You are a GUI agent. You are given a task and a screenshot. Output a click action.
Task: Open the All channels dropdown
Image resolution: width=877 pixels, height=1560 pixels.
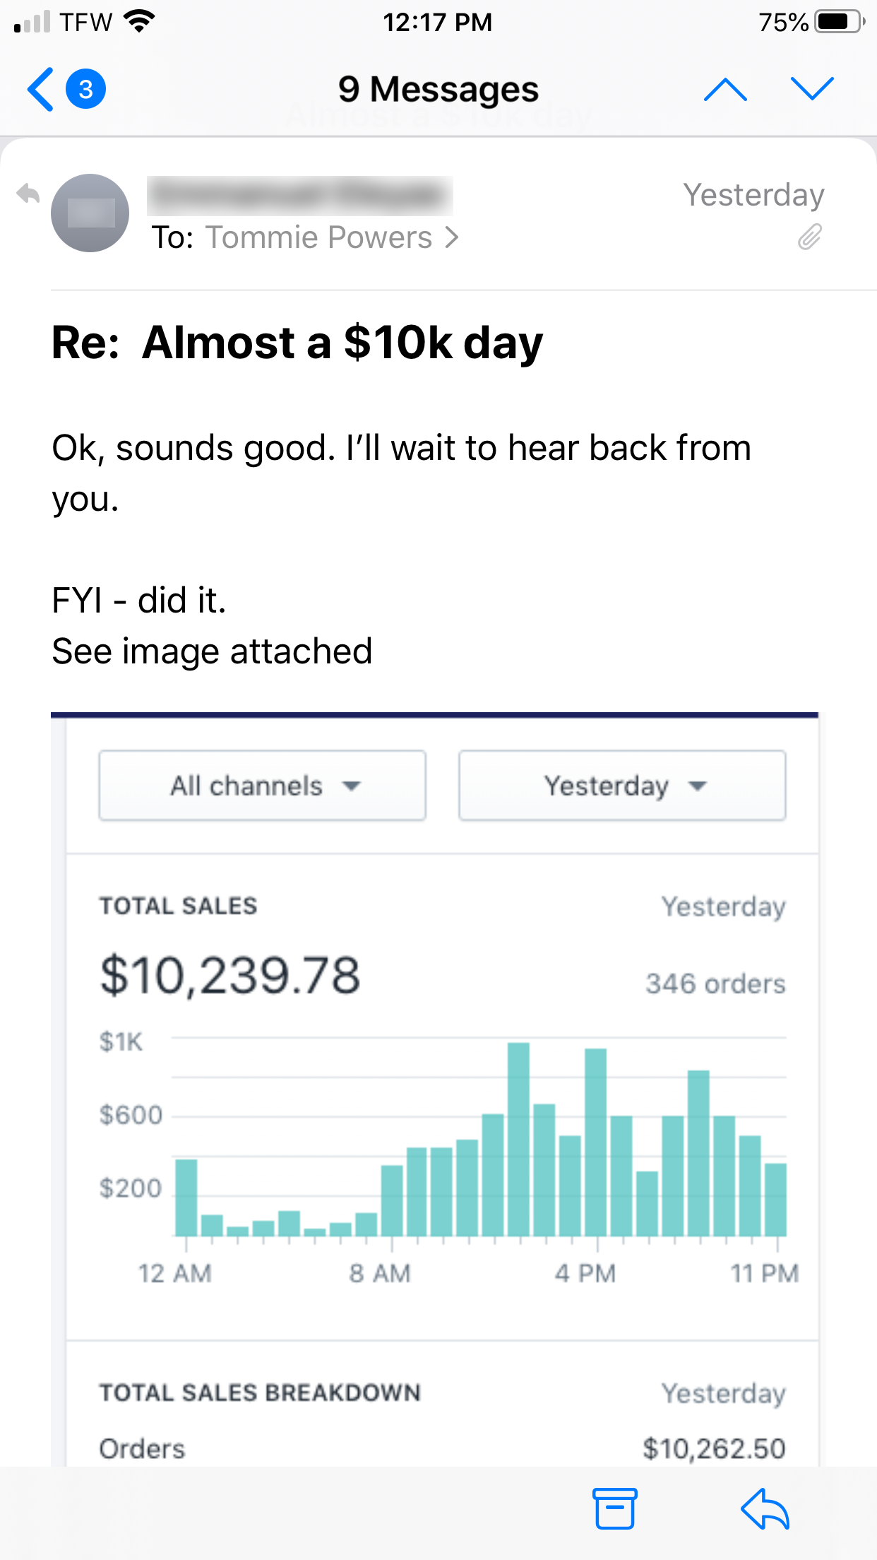point(262,786)
